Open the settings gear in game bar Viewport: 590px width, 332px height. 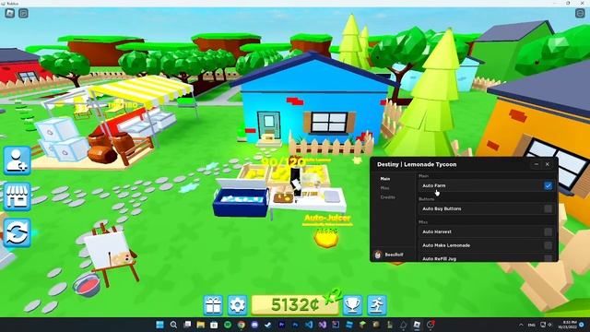pyautogui.click(x=238, y=305)
